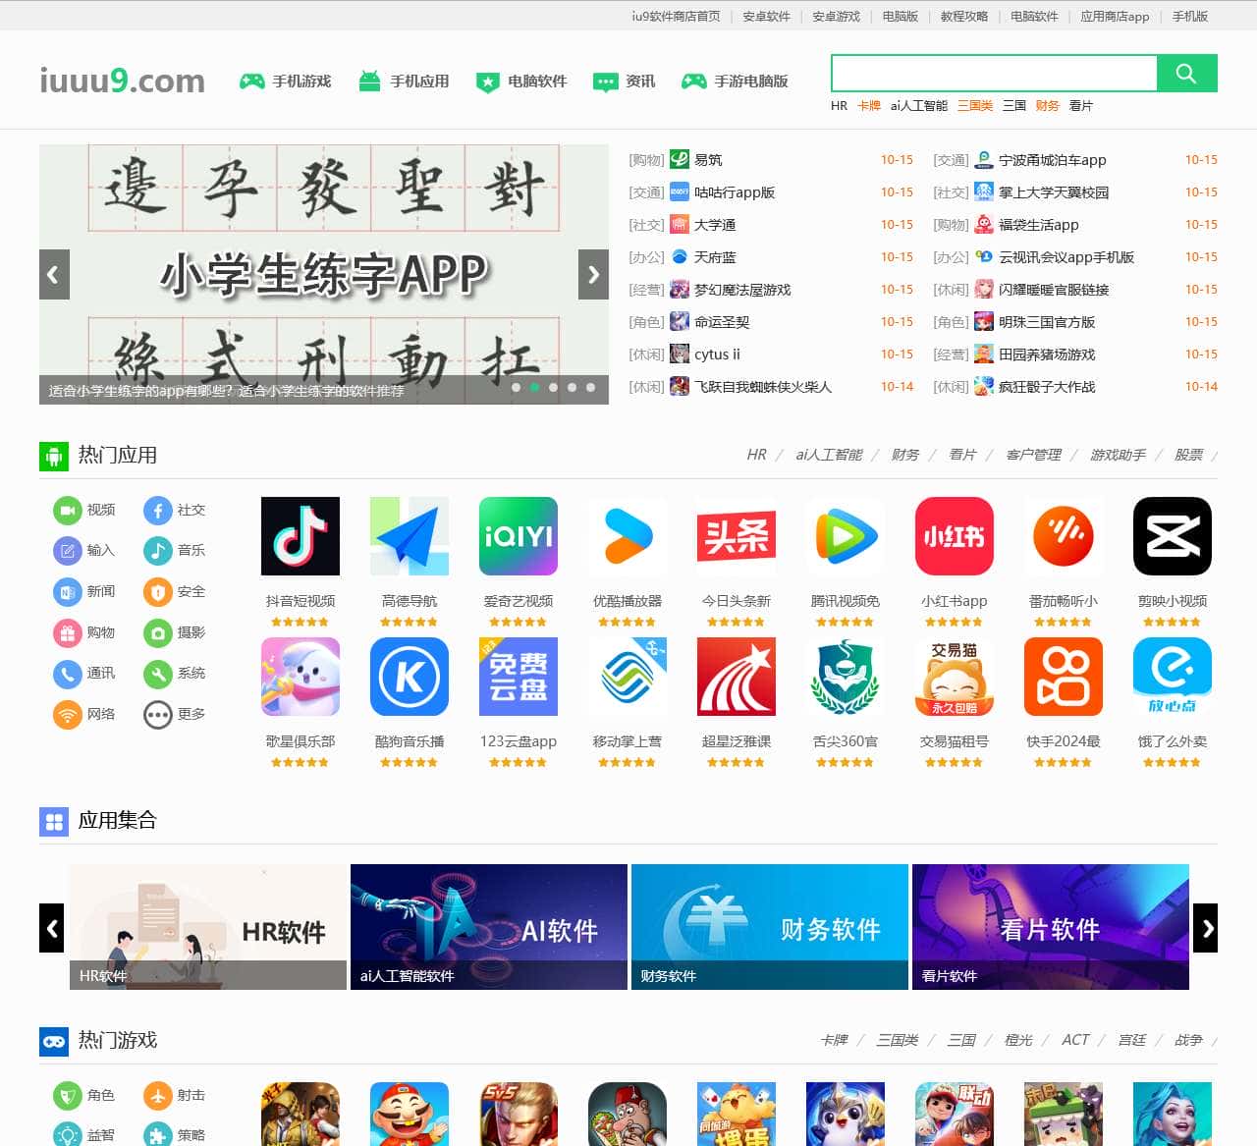The image size is (1257, 1146).
Task: Select the 网络 wifi category icon
Action: coord(67,715)
